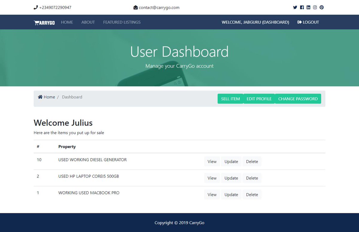Screen dimensions: 359x232
Task: Update the Macbook Pro listing
Action: coord(231,195)
